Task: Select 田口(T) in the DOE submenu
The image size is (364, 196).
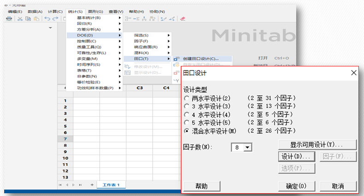Action: click(148, 59)
